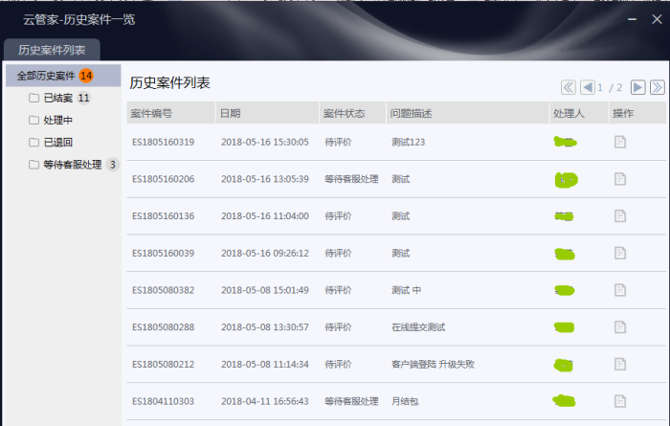This screenshot has width=670, height=426.
Task: Open action icon for case ES1805080212
Action: click(620, 365)
